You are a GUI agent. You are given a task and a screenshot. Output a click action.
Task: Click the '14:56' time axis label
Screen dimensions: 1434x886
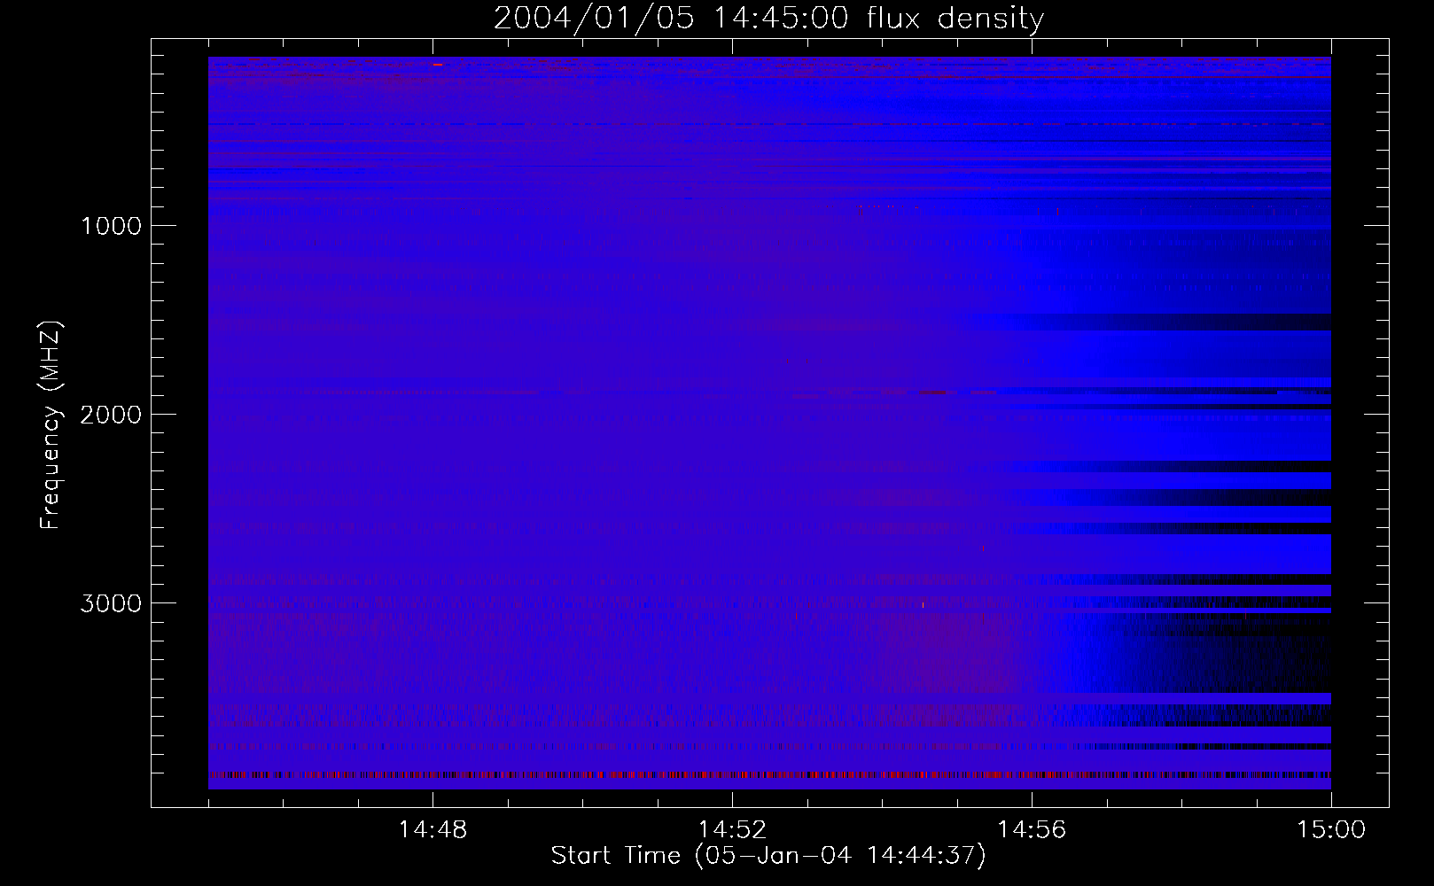tap(1032, 830)
